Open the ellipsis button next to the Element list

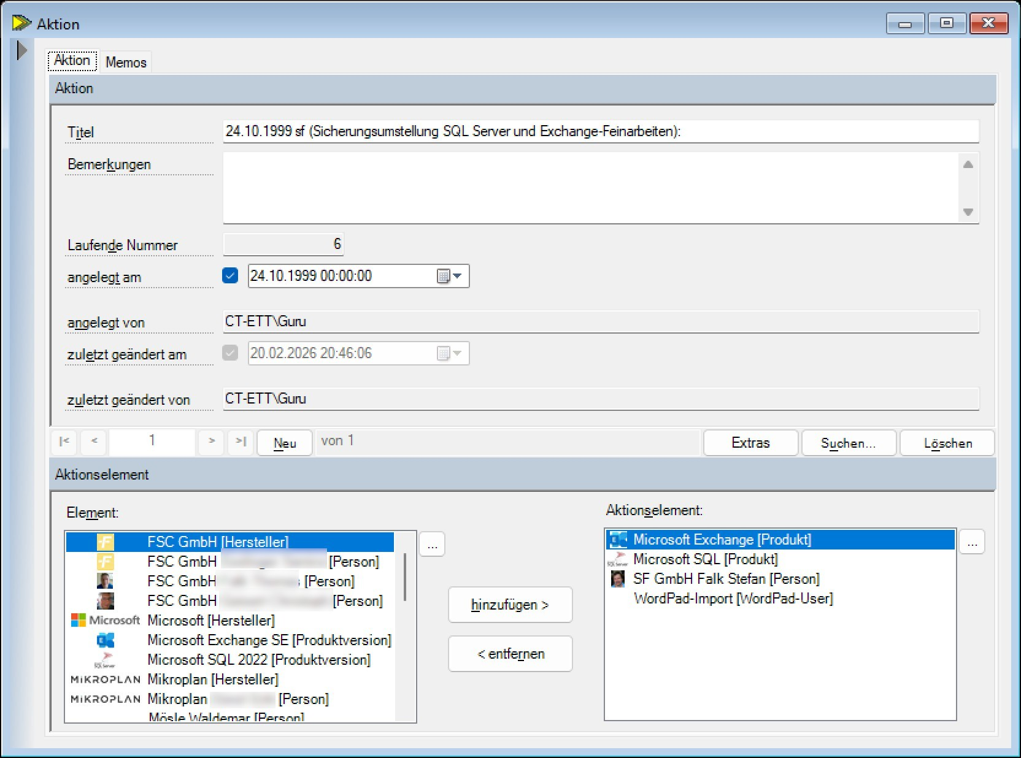coord(433,544)
